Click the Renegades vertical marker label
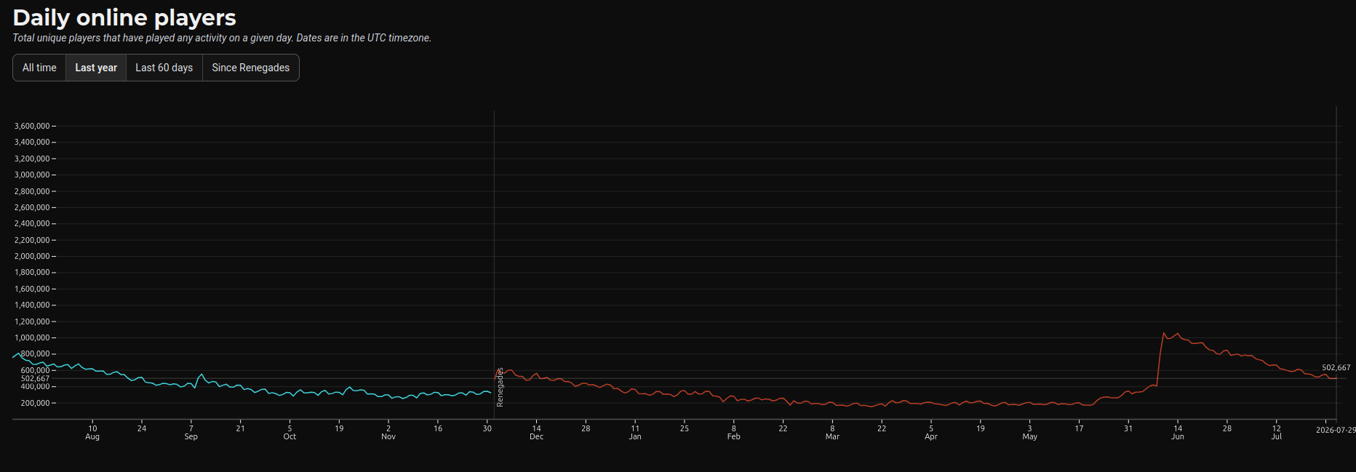The height and width of the screenshot is (472, 1356). (x=500, y=387)
